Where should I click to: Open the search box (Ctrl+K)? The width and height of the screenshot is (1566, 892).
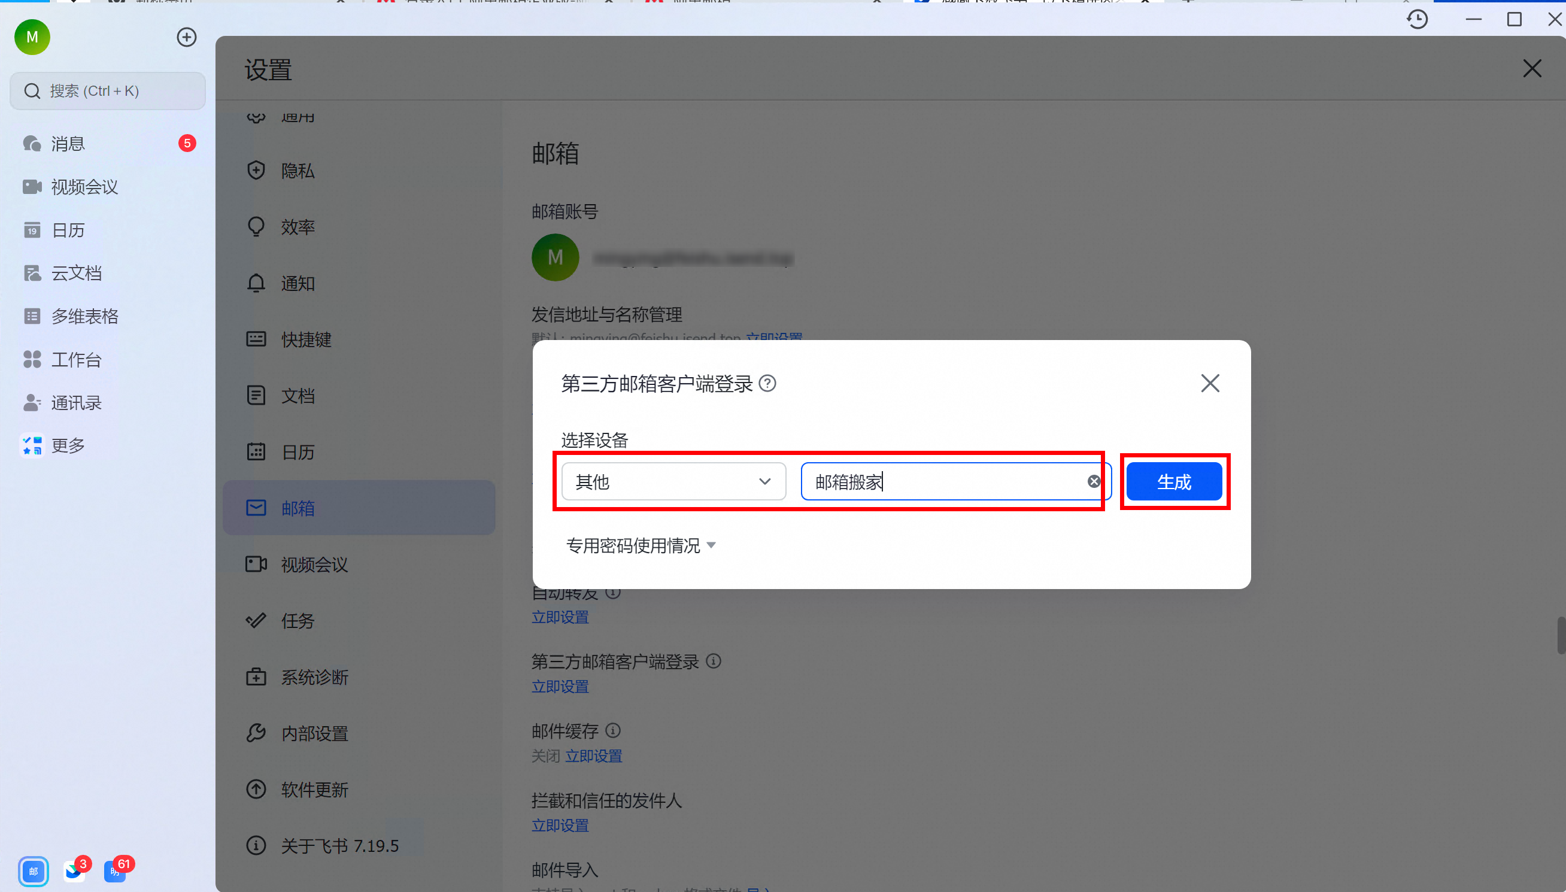108,91
